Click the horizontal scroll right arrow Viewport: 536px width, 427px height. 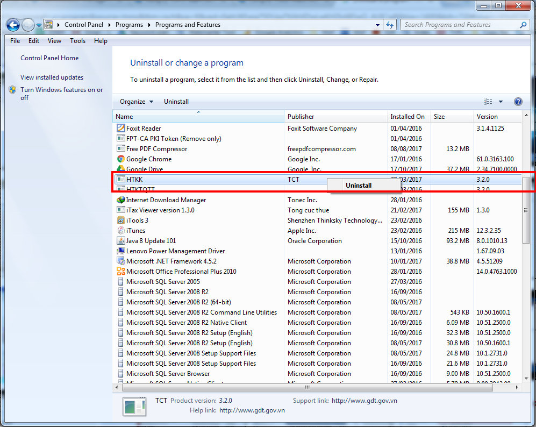click(x=517, y=387)
